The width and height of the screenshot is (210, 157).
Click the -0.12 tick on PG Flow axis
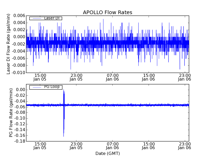[20, 124]
